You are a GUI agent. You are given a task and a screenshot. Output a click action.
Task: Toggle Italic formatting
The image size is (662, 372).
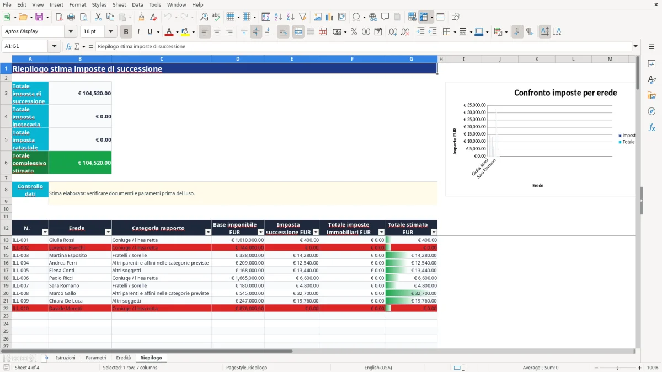(138, 32)
